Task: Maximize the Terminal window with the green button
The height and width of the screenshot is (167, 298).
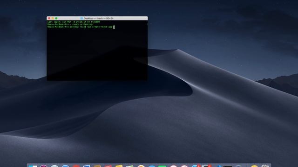Action: 56,19
